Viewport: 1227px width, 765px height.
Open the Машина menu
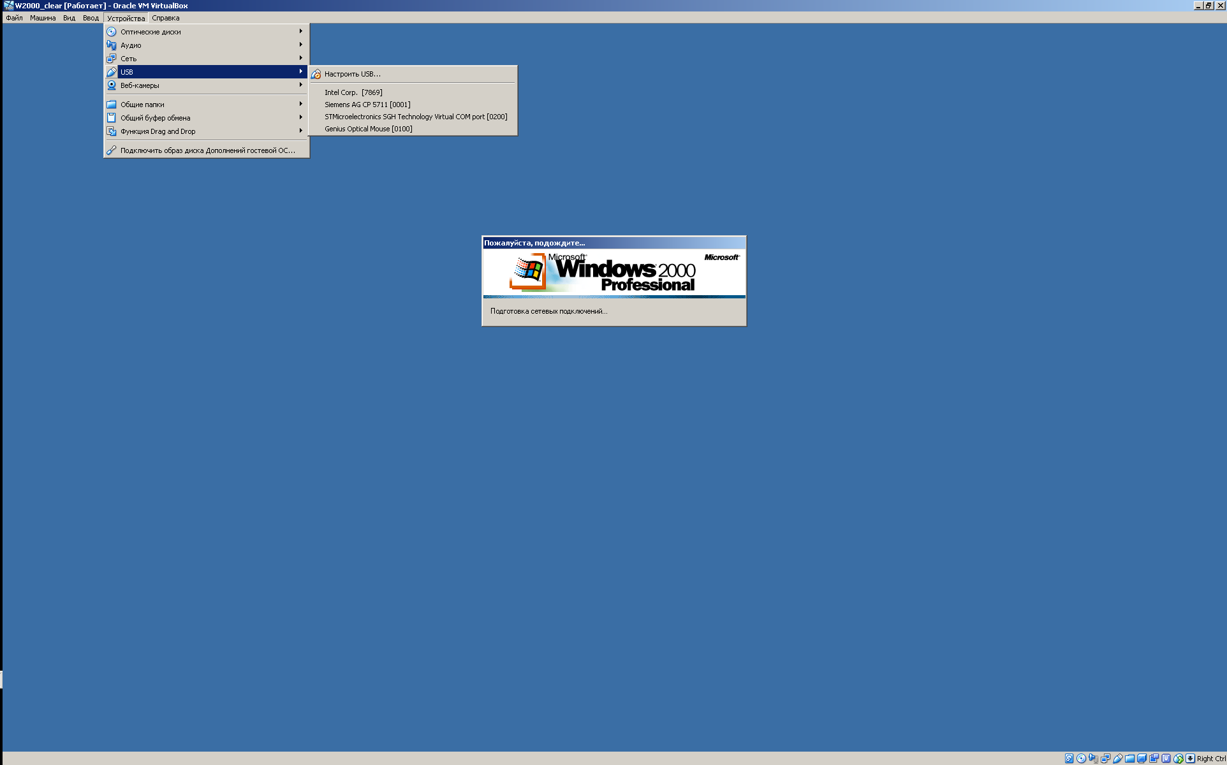click(x=43, y=18)
